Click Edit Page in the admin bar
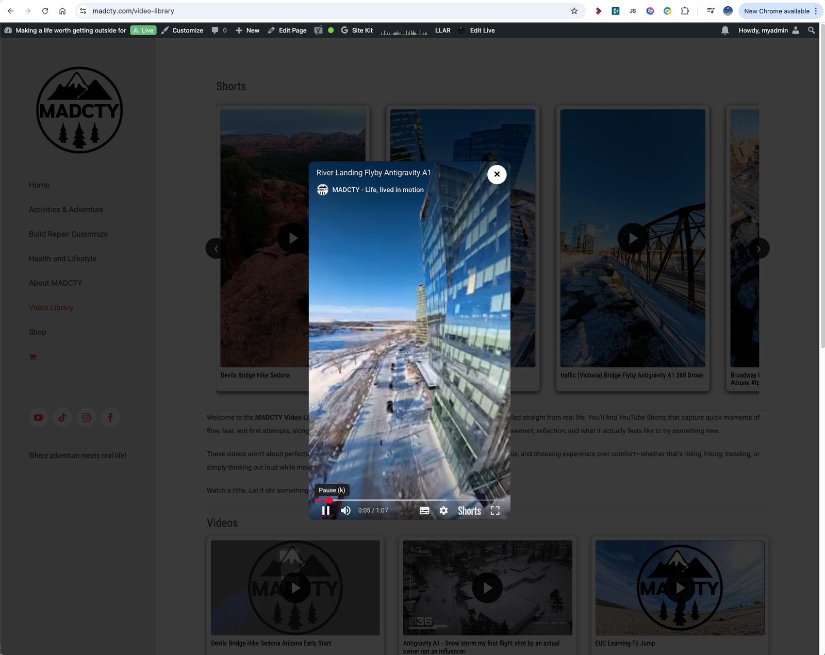Viewport: 825px width, 655px height. pyautogui.click(x=287, y=30)
